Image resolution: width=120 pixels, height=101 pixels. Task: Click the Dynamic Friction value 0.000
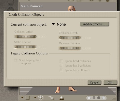click(x=87, y=48)
